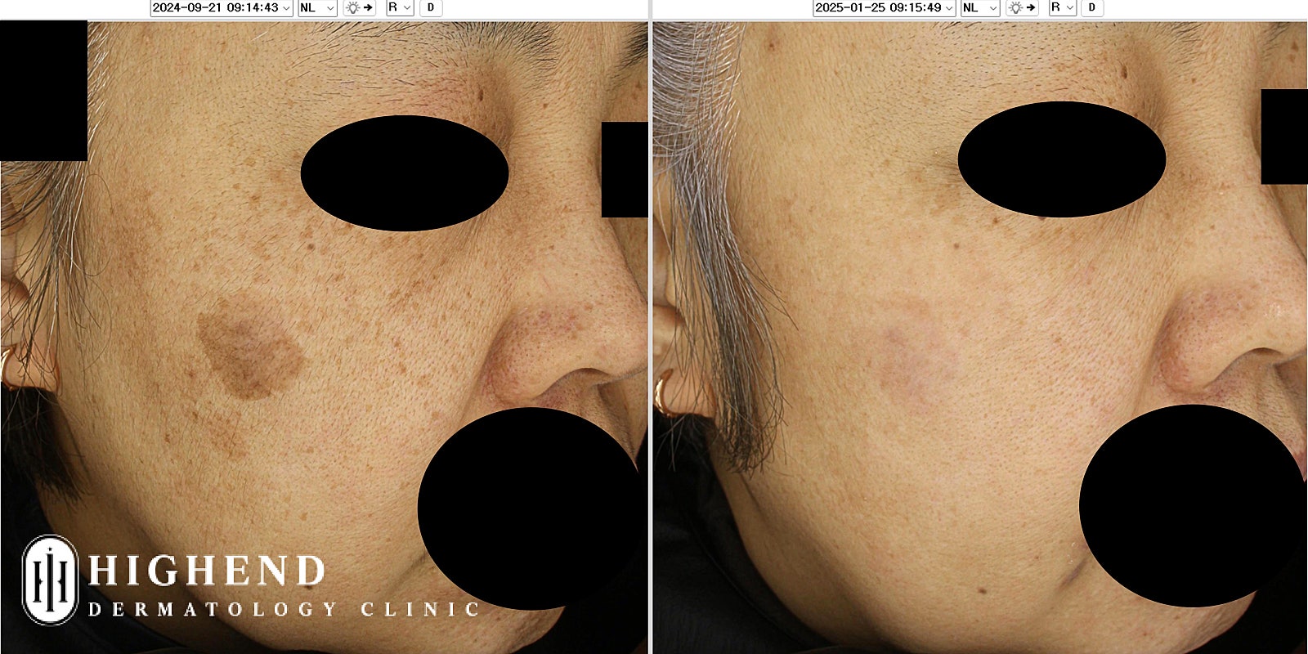Expand the right panel NL mode dropdown
The width and height of the screenshot is (1308, 654).
tap(979, 7)
